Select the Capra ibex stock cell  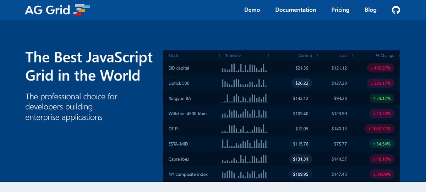click(179, 159)
